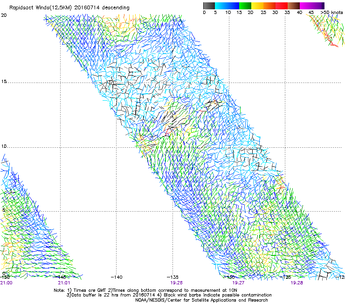Image resolution: width=345 pixels, height=303 pixels.
Task: Select the '40' legend scale label
Action: click(x=299, y=13)
